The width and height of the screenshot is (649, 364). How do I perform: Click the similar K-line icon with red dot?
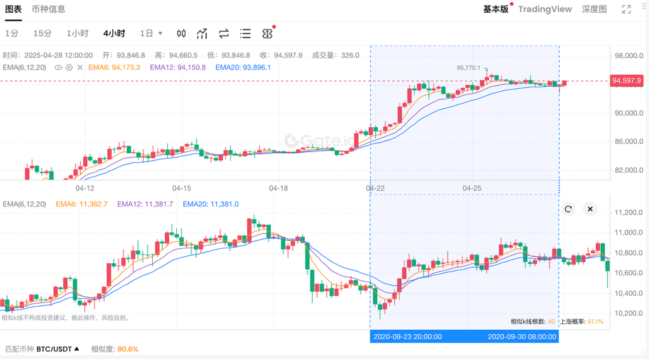[267, 34]
